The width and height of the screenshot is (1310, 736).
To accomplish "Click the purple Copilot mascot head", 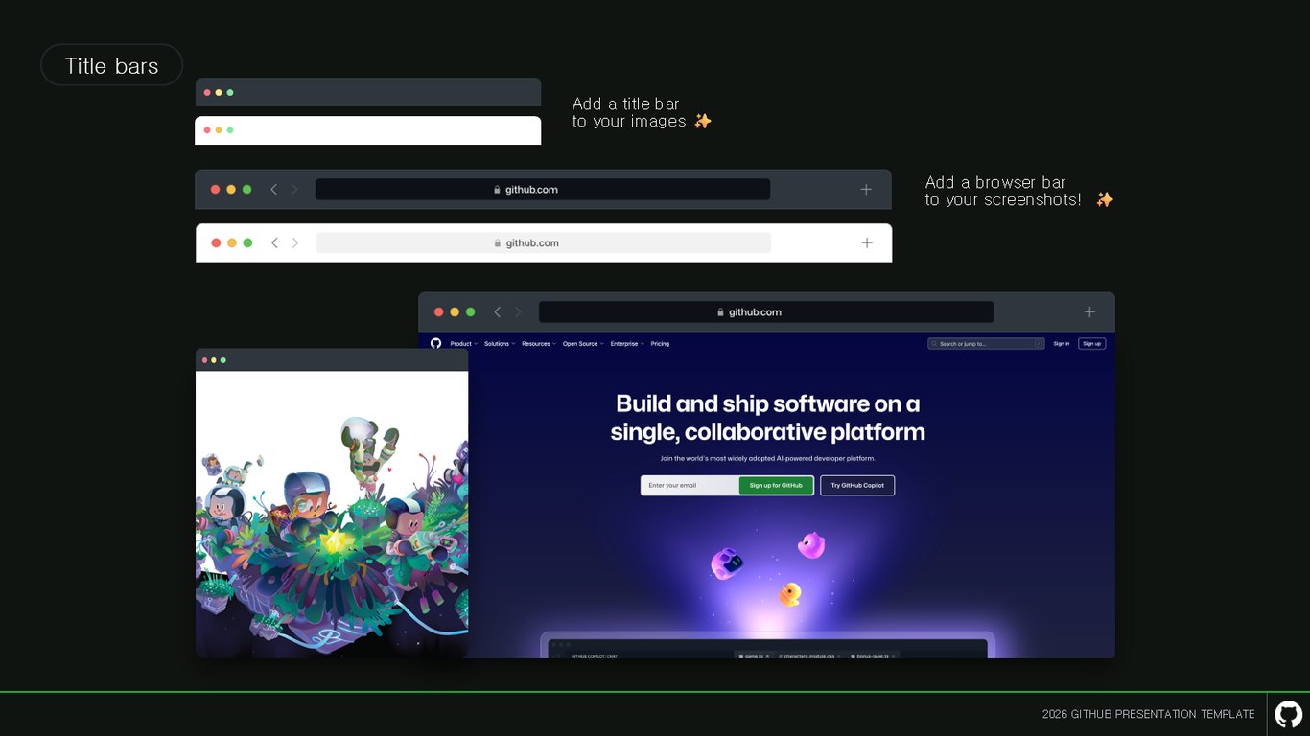I will click(726, 563).
